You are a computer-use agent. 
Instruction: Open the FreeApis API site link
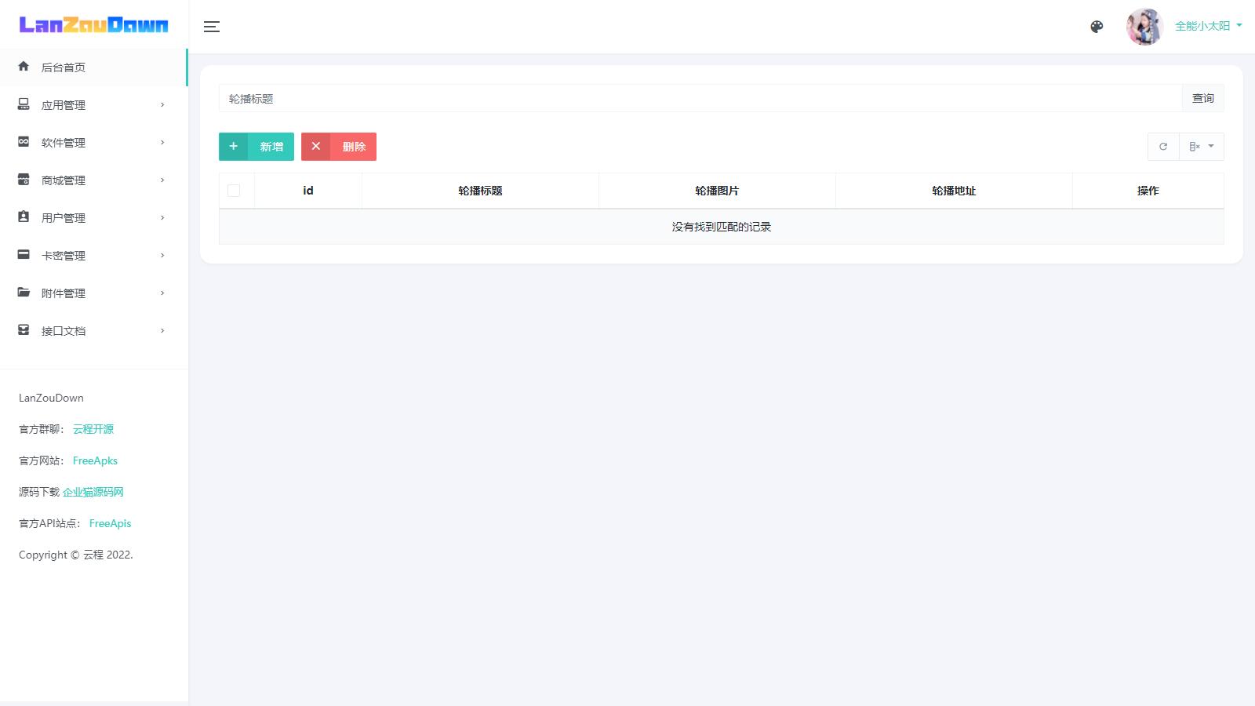110,523
